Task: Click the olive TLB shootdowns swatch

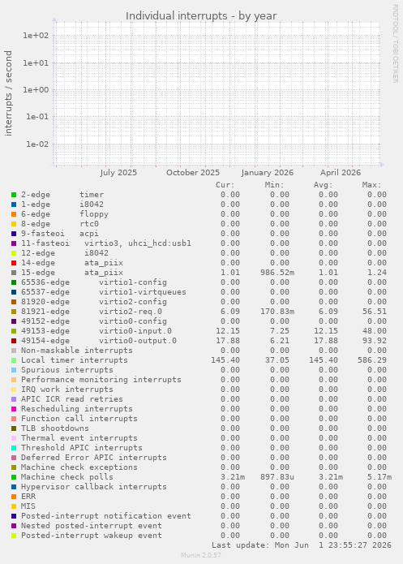Action: (x=14, y=428)
